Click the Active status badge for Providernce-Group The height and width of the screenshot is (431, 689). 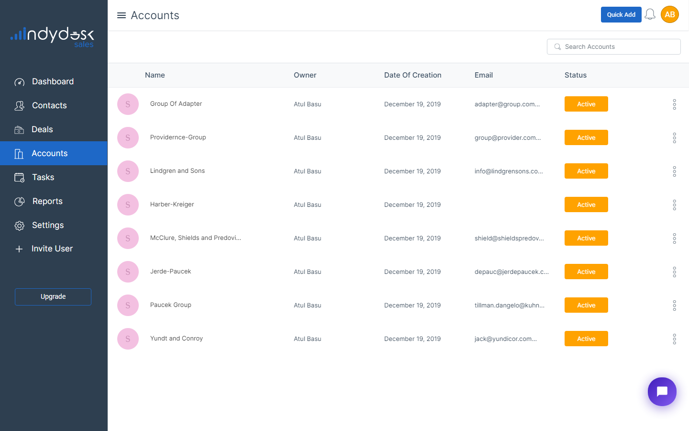click(586, 137)
